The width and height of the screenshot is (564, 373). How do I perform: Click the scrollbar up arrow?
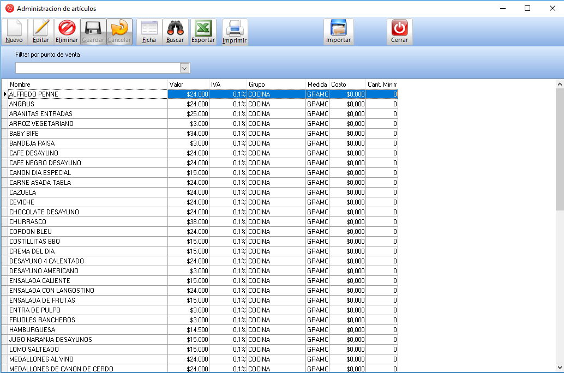560,85
